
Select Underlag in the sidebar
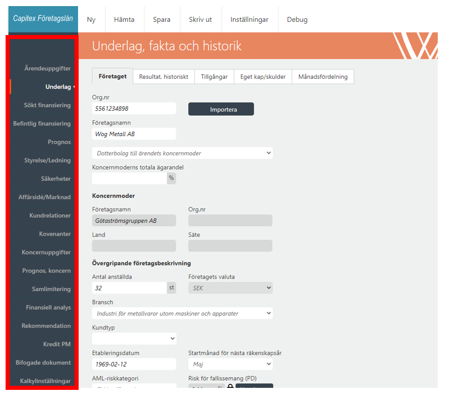pyautogui.click(x=58, y=87)
